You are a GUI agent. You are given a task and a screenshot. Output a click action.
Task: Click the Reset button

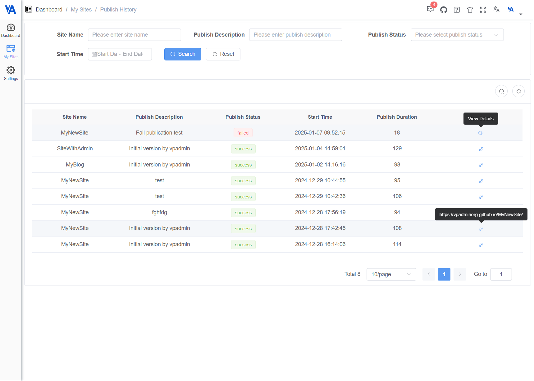(x=223, y=54)
